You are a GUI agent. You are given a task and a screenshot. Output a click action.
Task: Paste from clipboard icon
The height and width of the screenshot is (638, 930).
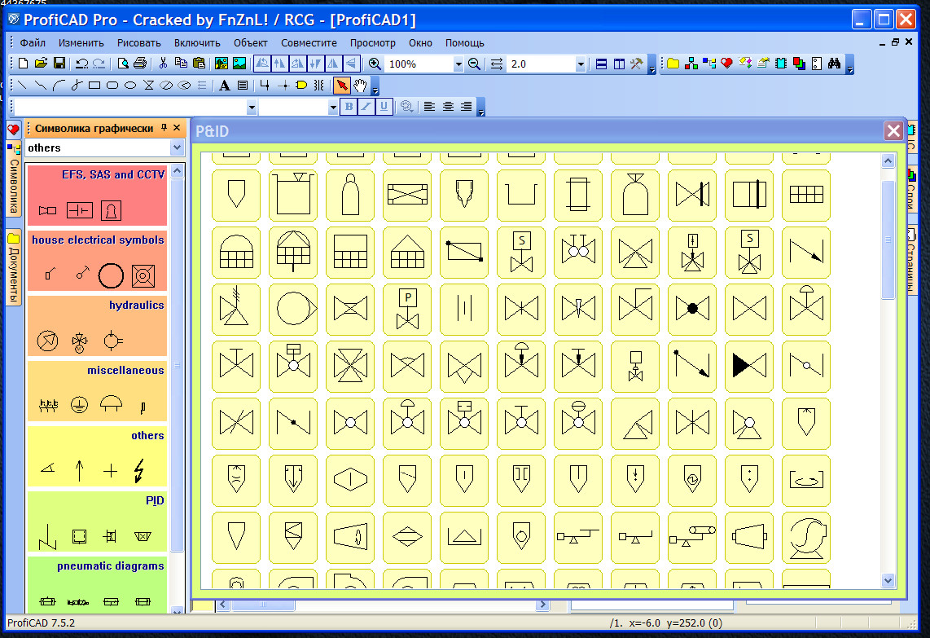pyautogui.click(x=200, y=64)
